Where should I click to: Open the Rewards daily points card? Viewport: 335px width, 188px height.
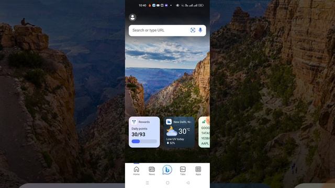144,132
